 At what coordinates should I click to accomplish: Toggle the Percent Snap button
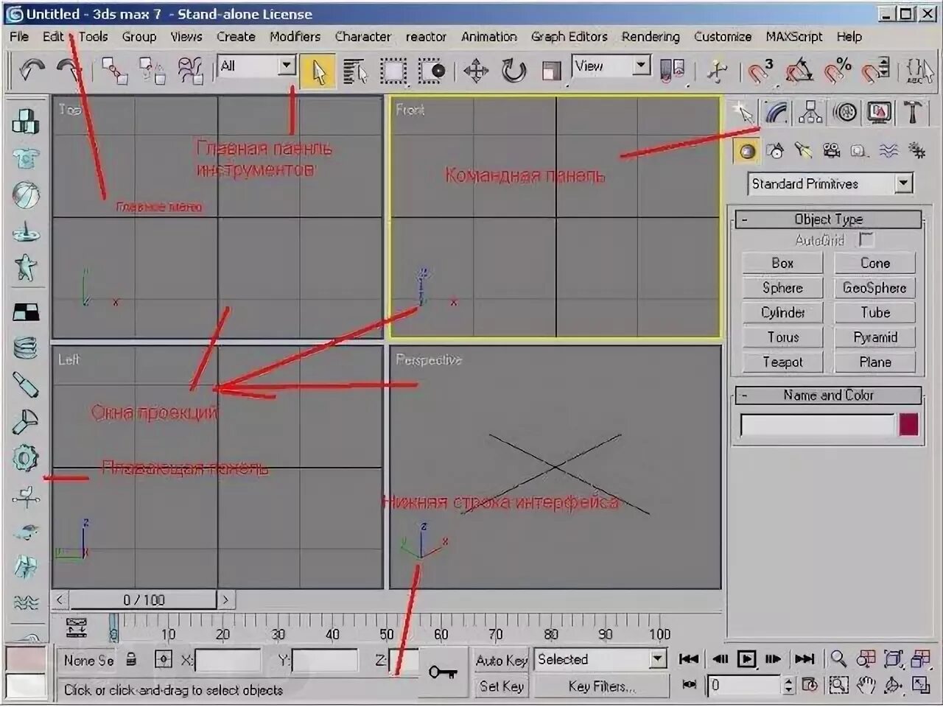(838, 71)
